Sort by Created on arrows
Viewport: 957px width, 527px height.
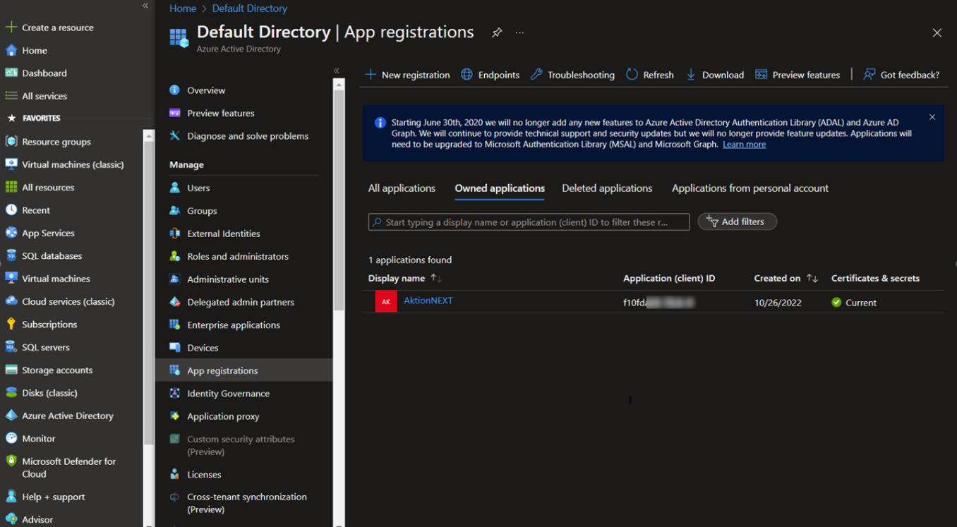pos(812,278)
